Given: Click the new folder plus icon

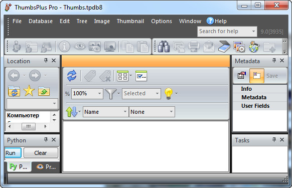Looking at the screenshot, I should click(269, 47).
